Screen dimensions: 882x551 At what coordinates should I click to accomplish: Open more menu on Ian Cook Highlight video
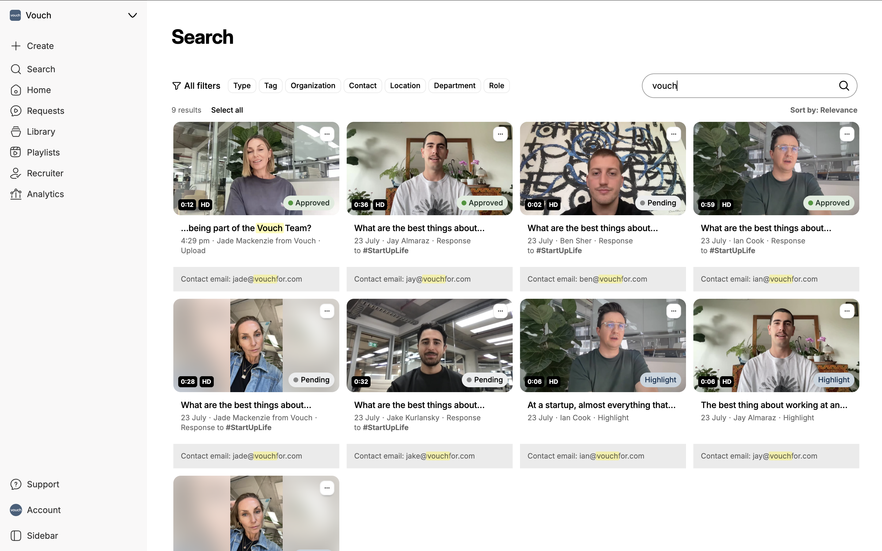point(673,311)
